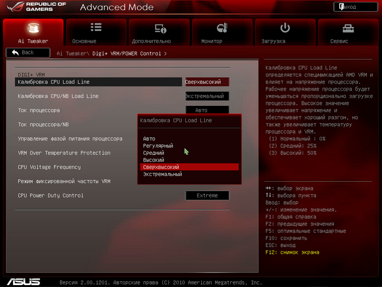Pick Экстремальный in the popup list

pos(162,174)
